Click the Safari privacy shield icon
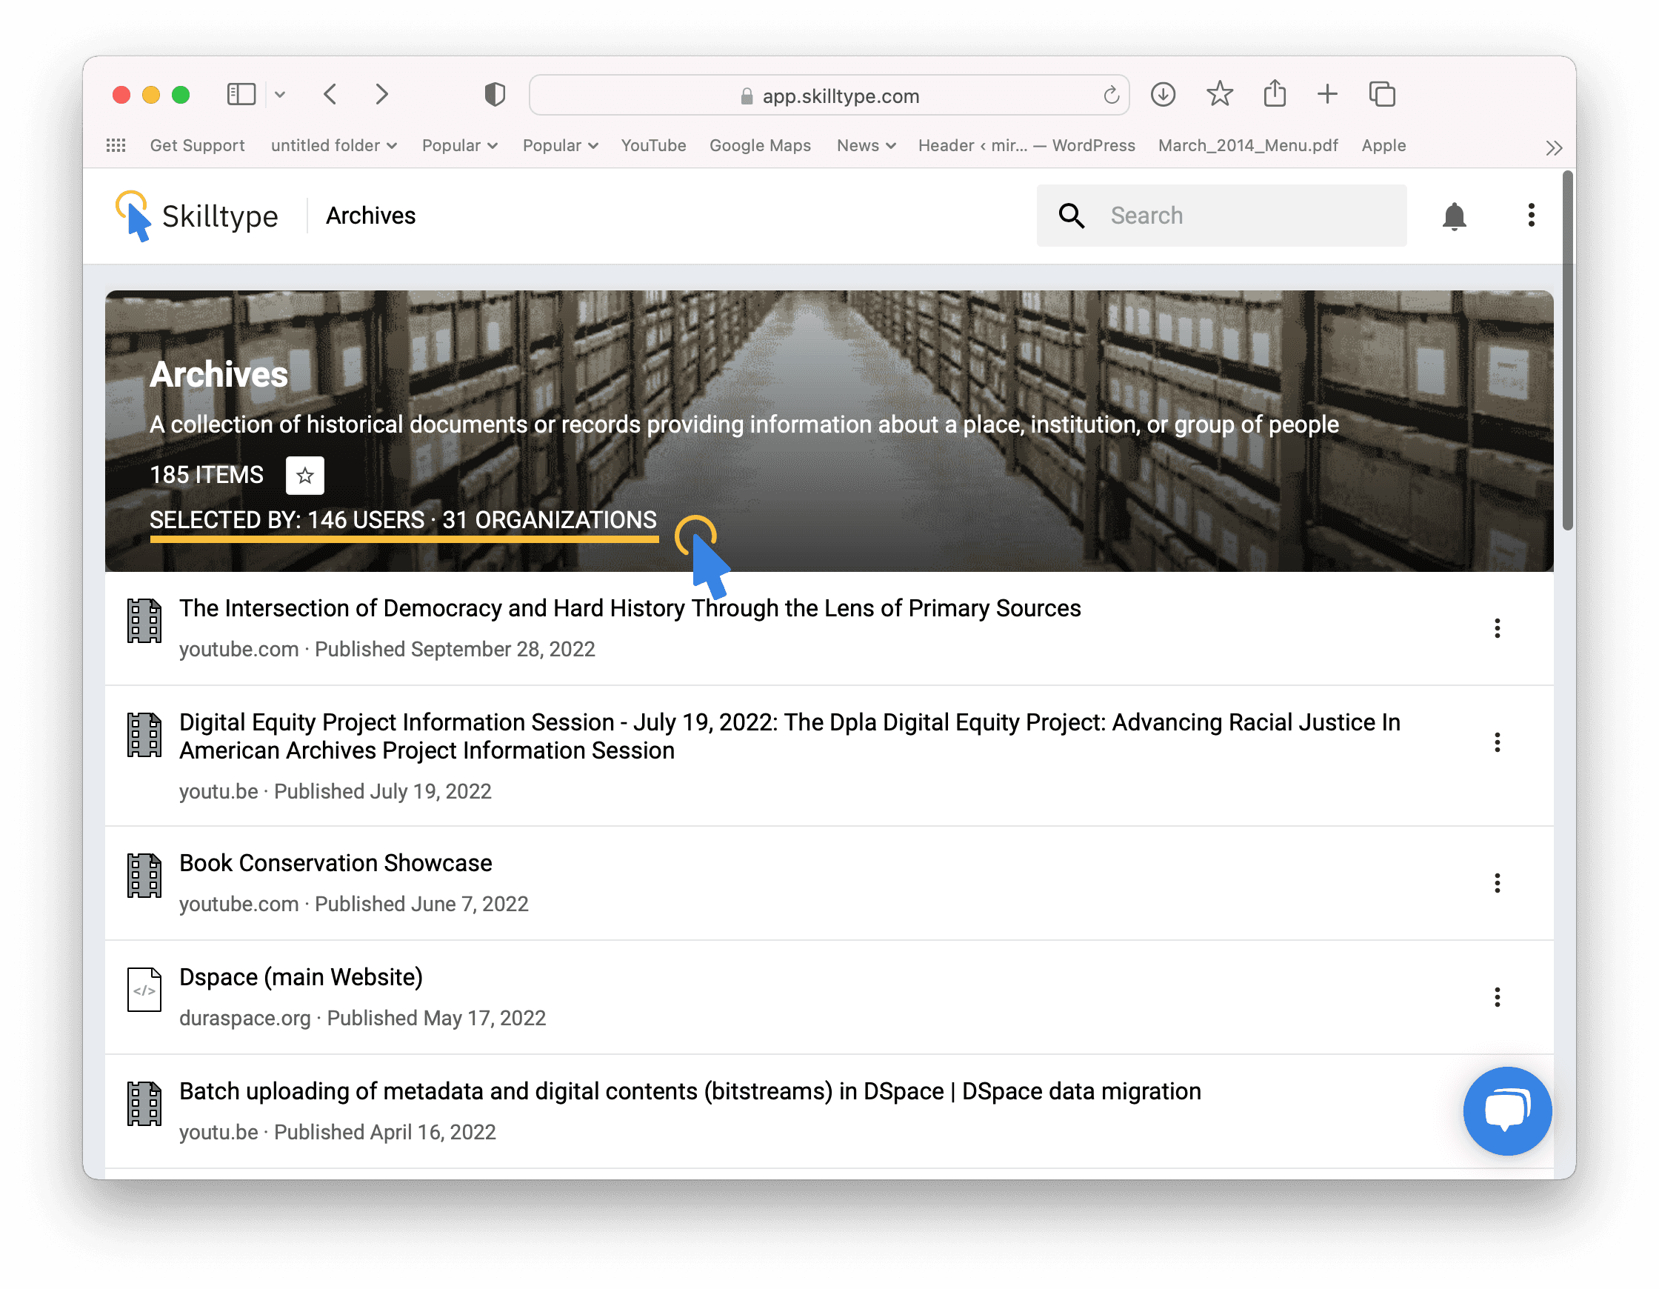This screenshot has height=1289, width=1659. pyautogui.click(x=495, y=95)
